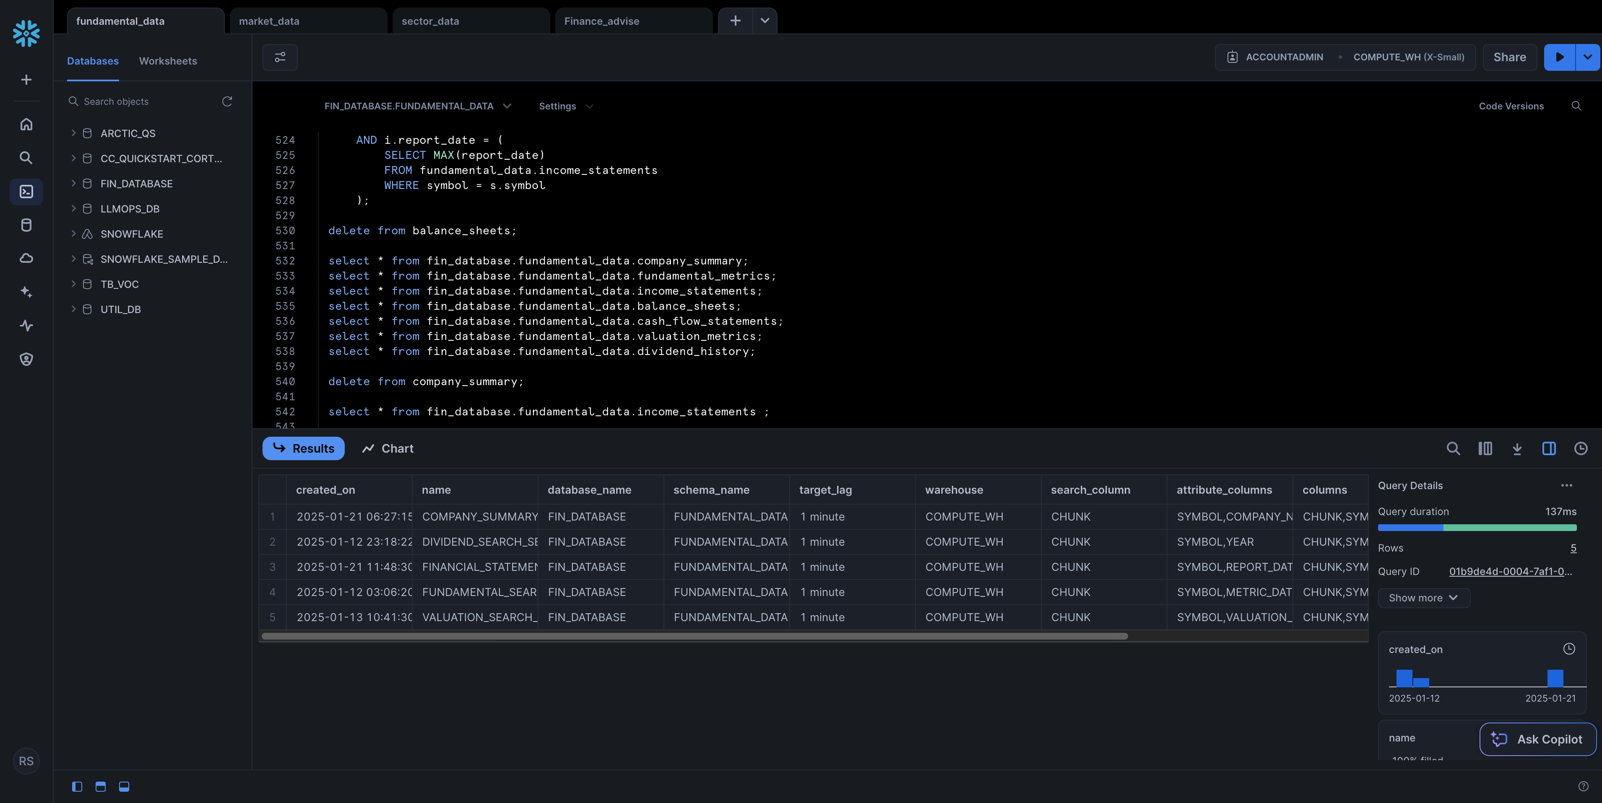1602x803 pixels.
Task: Open the FIN_DATABASE.FUNDAMENTAL_DATA context dropdown
Action: [417, 106]
